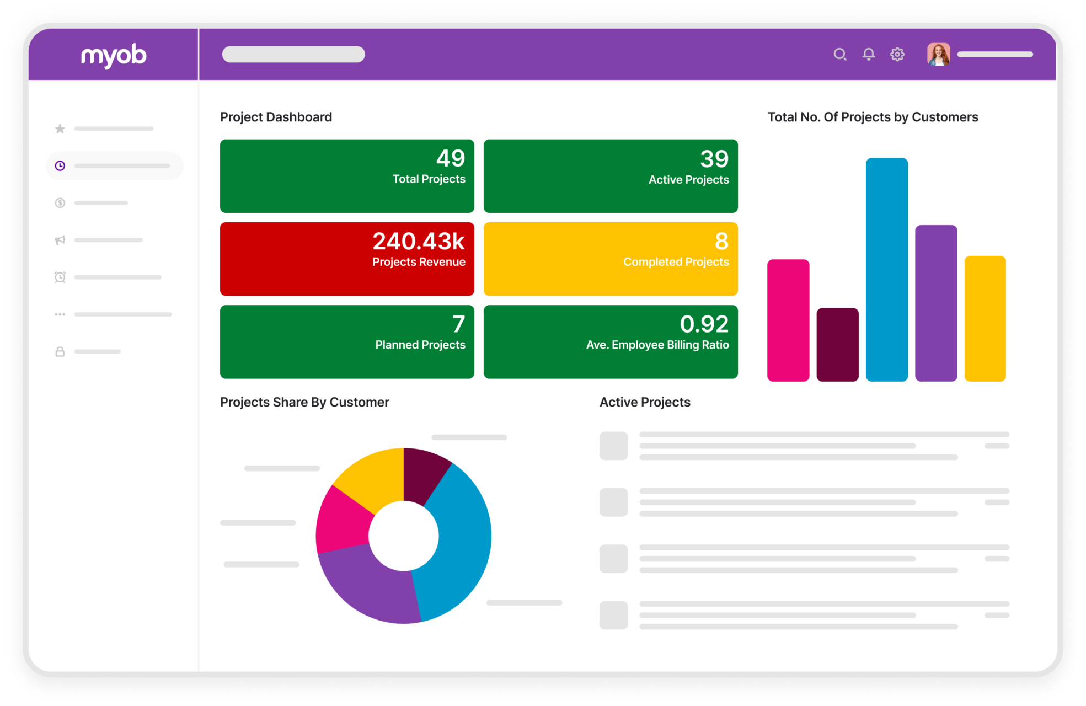Open the yellow Completed Projects tile

[x=610, y=259]
